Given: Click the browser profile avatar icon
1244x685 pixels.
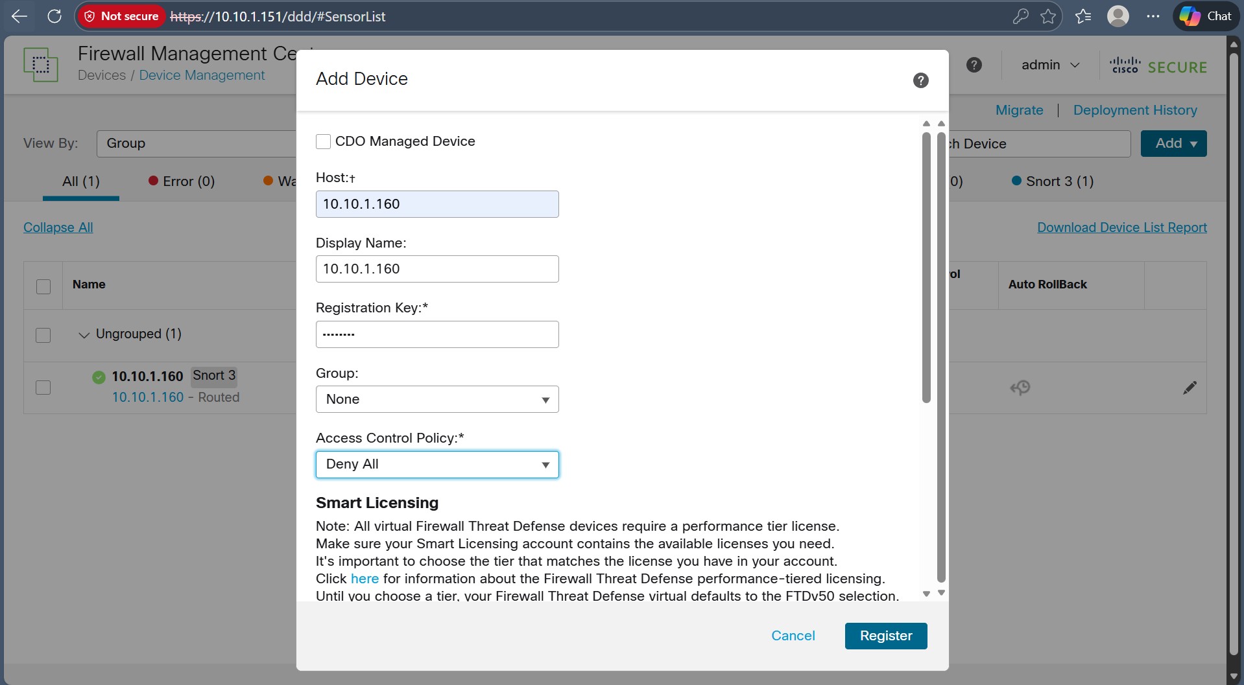Looking at the screenshot, I should (x=1118, y=16).
